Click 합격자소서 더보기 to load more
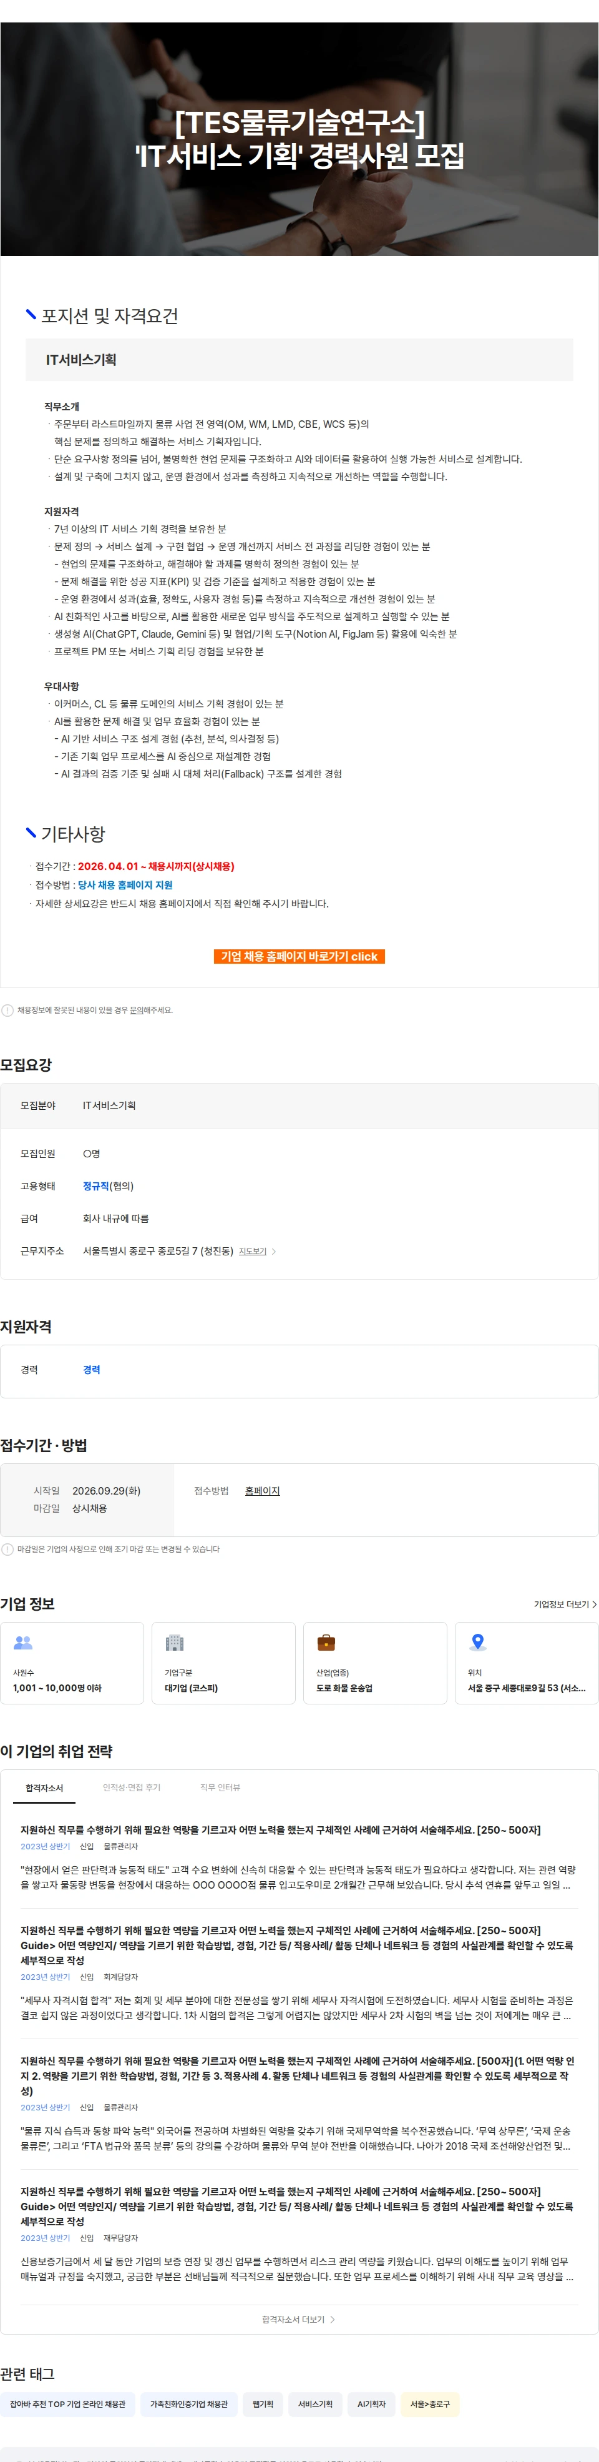This screenshot has height=2462, width=599. tap(293, 2320)
